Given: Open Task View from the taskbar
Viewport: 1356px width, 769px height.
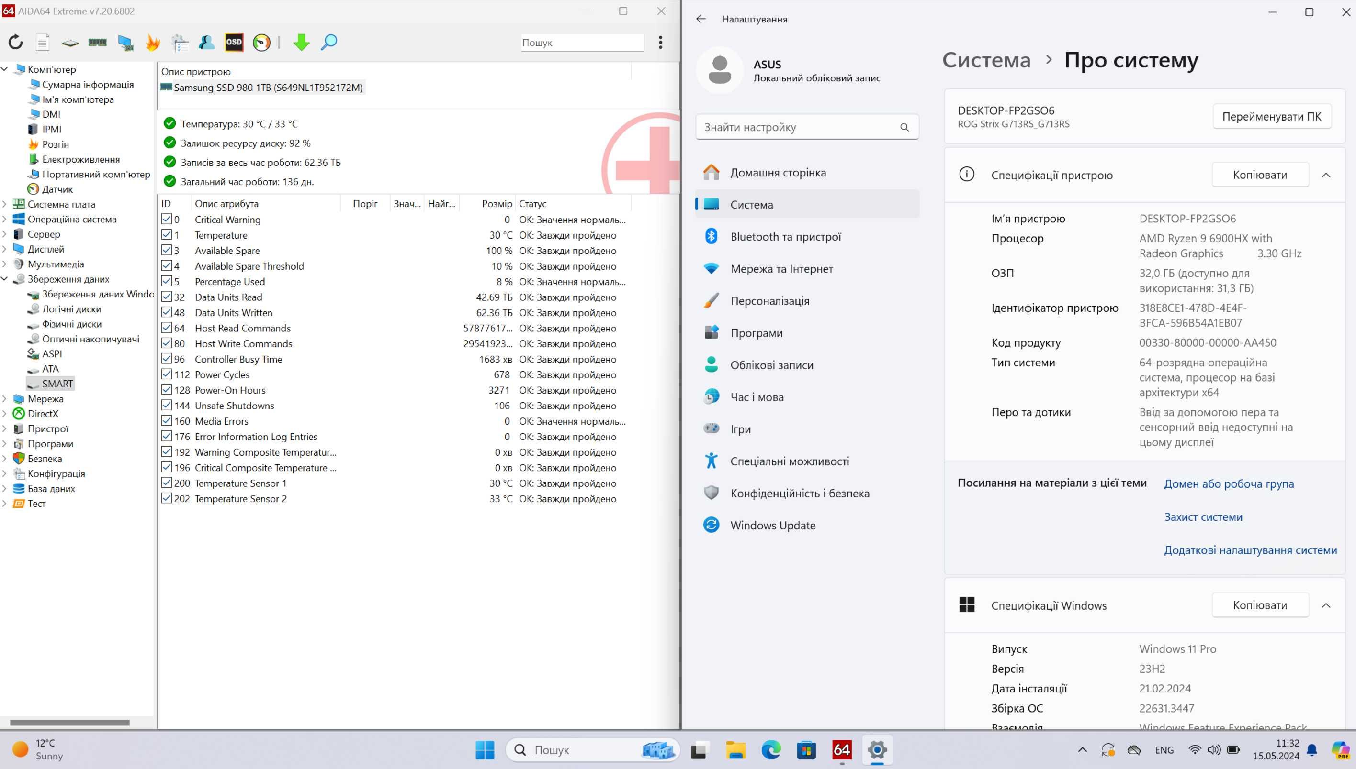Looking at the screenshot, I should [x=699, y=750].
